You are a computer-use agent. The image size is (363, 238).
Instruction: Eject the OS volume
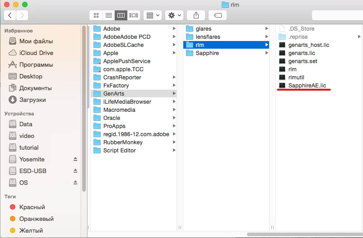[75, 183]
